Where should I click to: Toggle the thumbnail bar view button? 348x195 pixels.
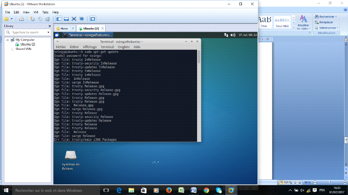[x=66, y=19]
